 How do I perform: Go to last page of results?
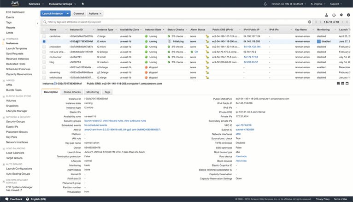click(347, 22)
